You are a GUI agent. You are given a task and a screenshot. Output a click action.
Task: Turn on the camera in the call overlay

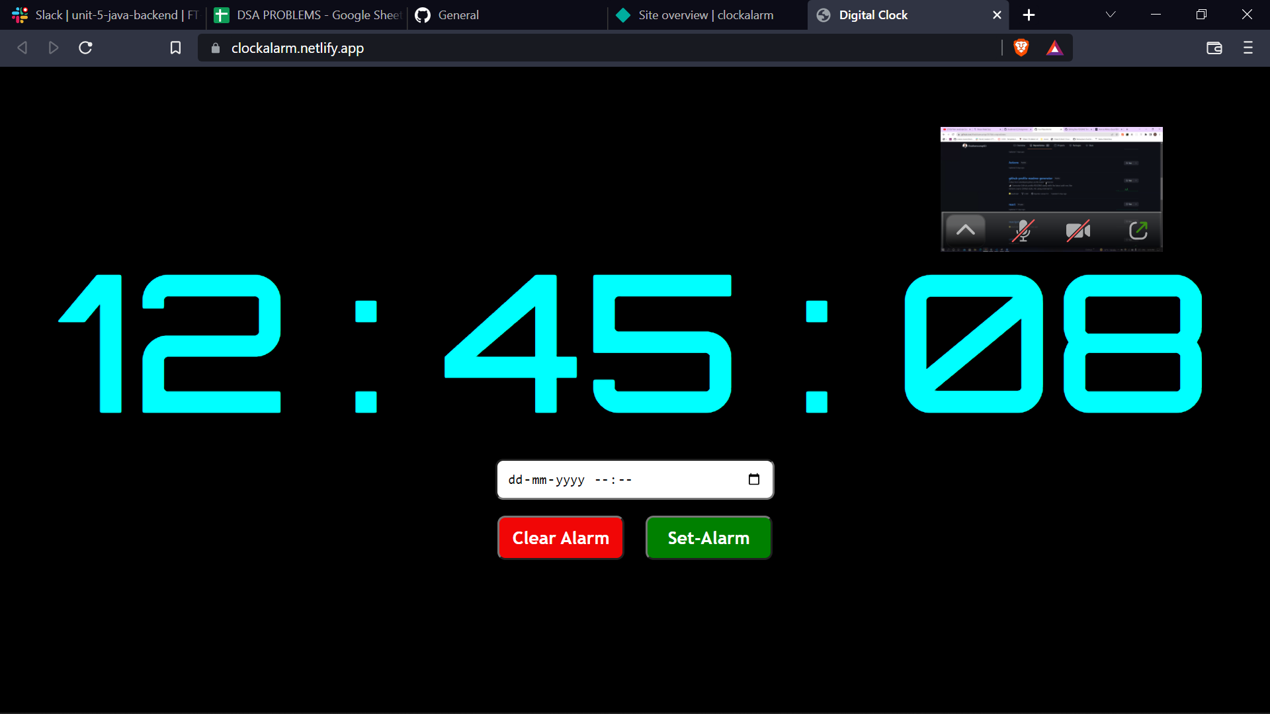coord(1078,231)
